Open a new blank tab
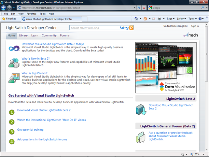Image resolution: width=209 pixels, height=157 pixels. click(x=85, y=19)
